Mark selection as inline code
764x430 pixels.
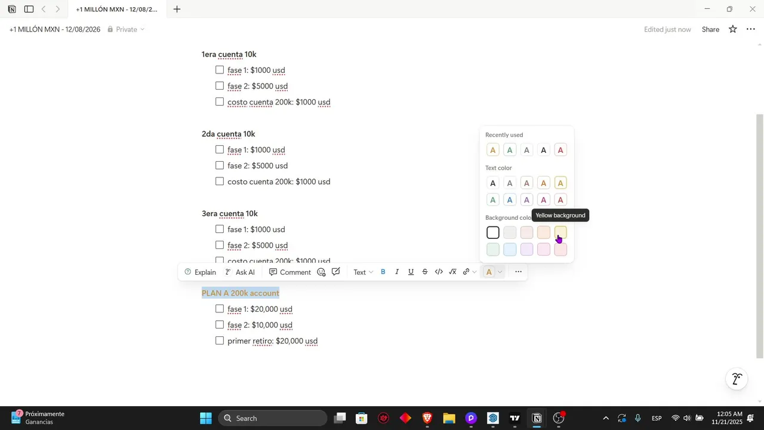click(439, 272)
